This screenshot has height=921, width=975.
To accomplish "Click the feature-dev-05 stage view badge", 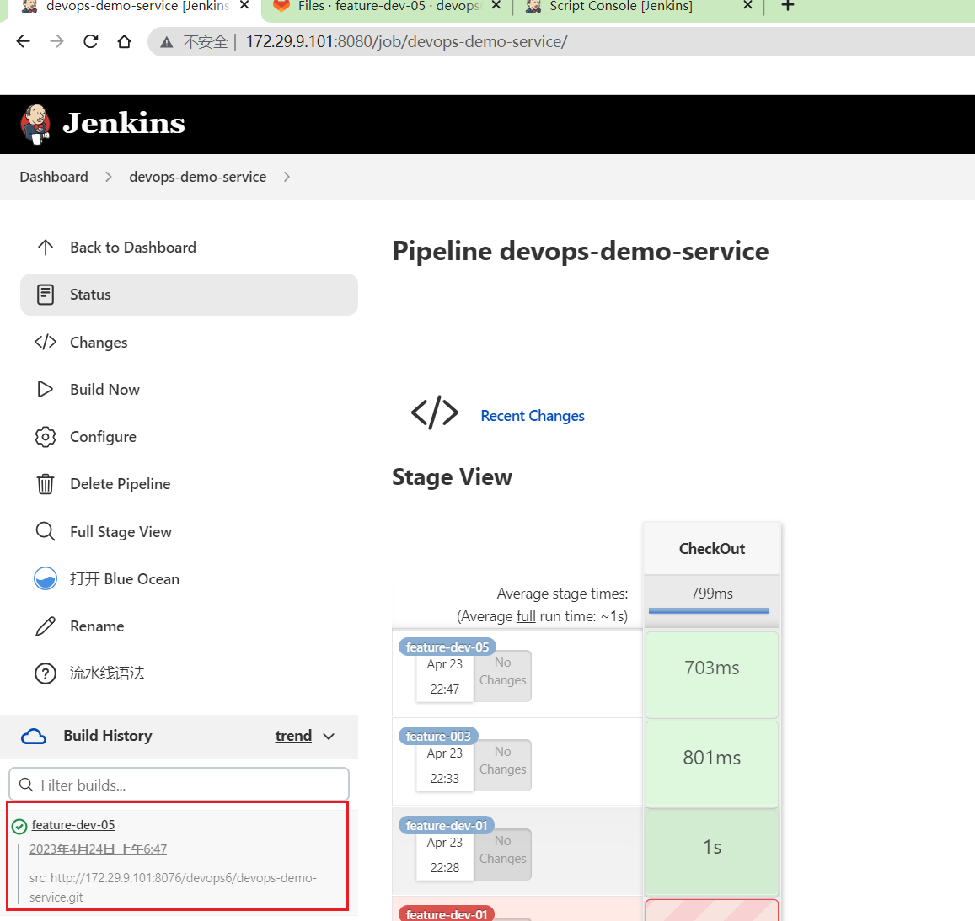I will click(447, 647).
